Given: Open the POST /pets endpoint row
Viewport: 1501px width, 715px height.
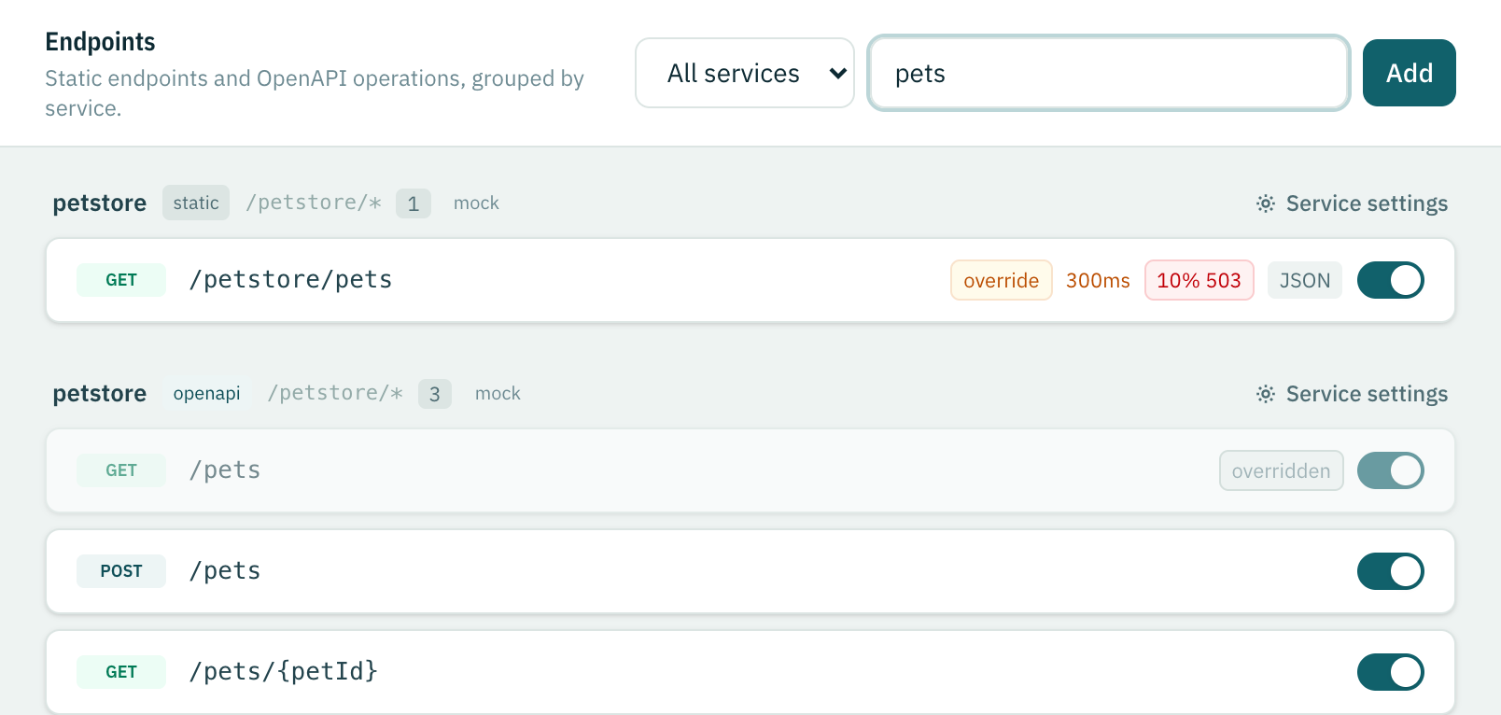Looking at the screenshot, I should coord(750,571).
